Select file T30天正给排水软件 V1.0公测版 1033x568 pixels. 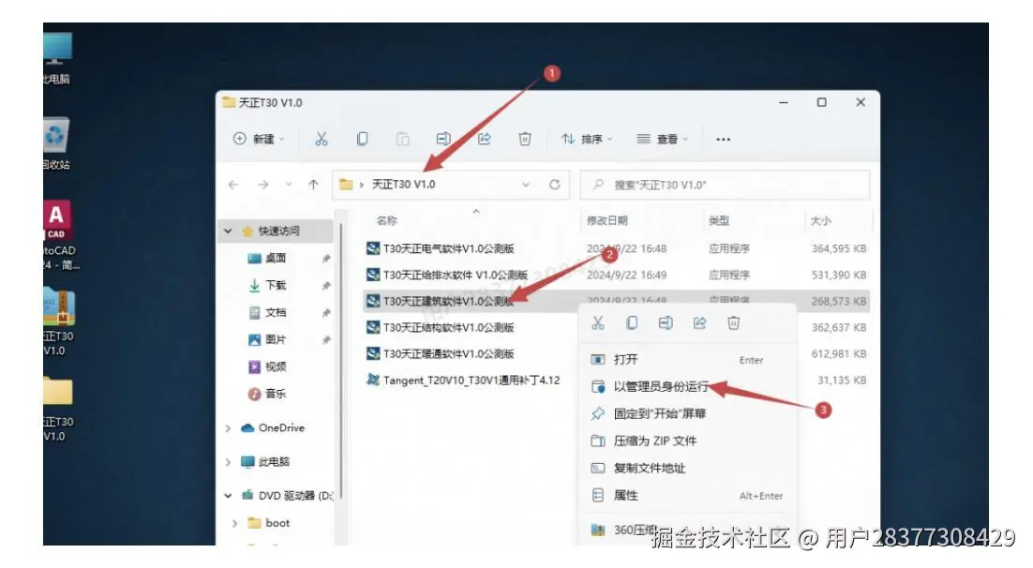coord(456,275)
